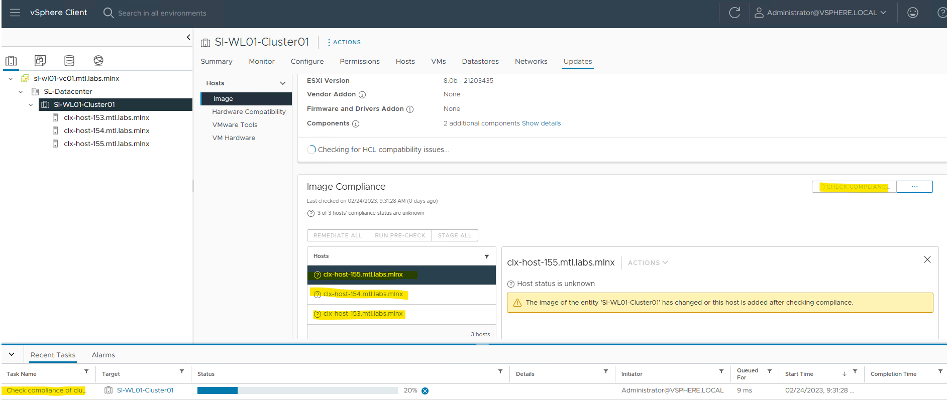Viewport: 947px width, 400px height.
Task: Filter the Hosts compliance list column
Action: (x=487, y=257)
